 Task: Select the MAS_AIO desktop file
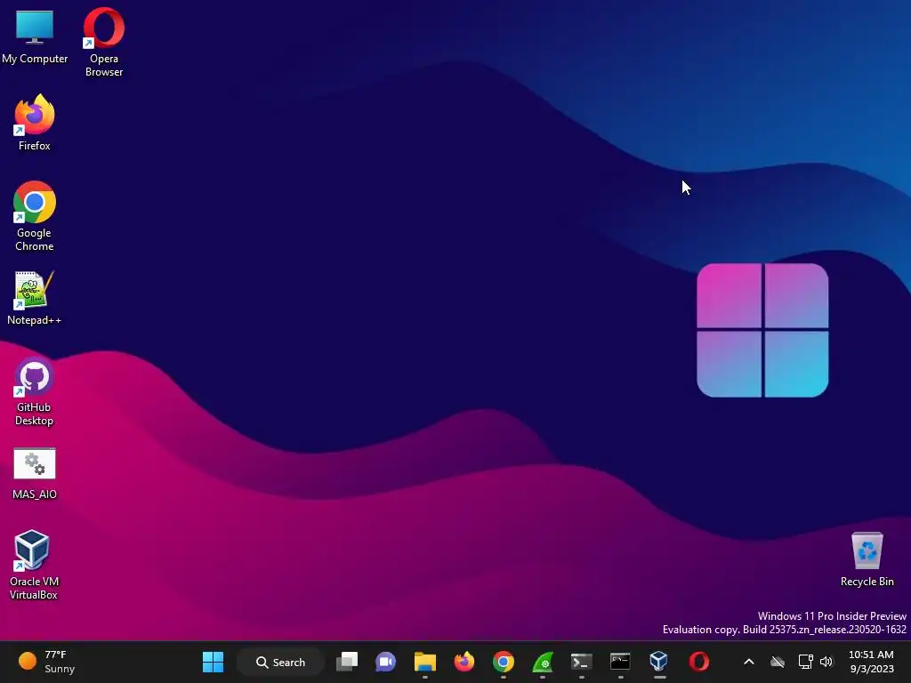click(35, 473)
